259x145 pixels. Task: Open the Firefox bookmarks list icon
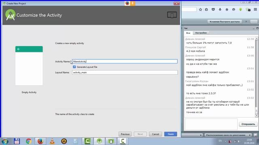pos(206,10)
